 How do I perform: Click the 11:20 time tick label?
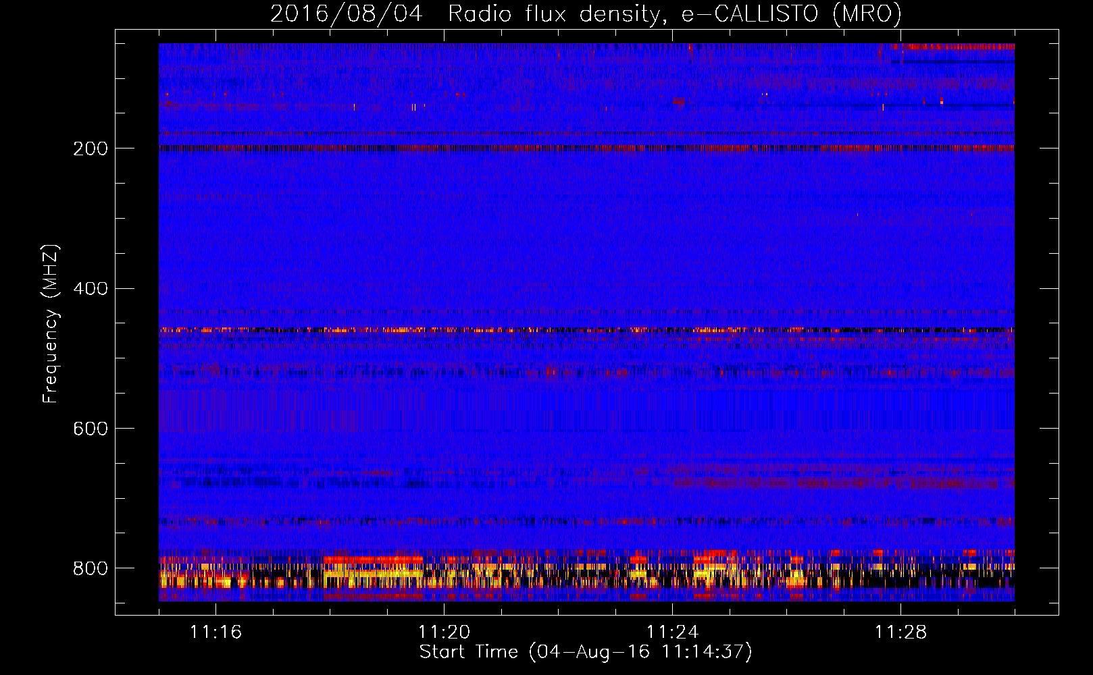pos(444,632)
